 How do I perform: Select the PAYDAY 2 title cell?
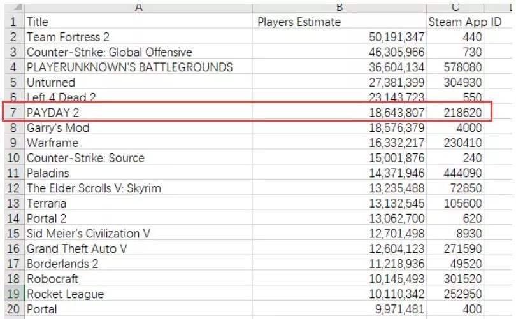click(138, 113)
